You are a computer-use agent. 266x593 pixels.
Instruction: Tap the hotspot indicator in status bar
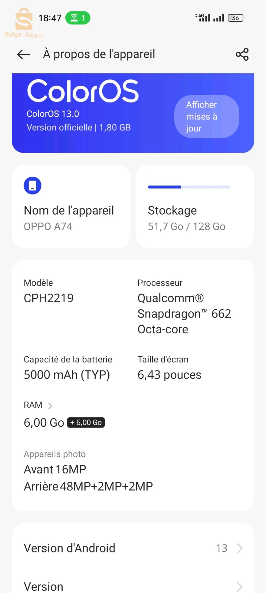point(78,18)
